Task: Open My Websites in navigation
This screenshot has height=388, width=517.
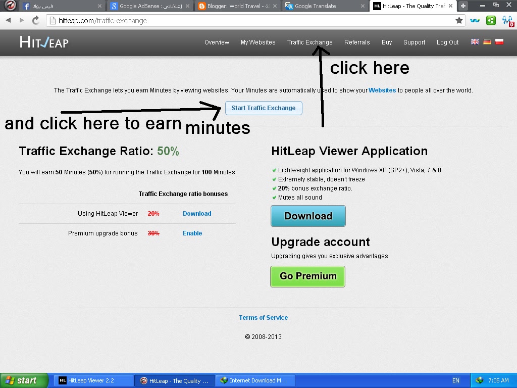Action: [x=258, y=42]
